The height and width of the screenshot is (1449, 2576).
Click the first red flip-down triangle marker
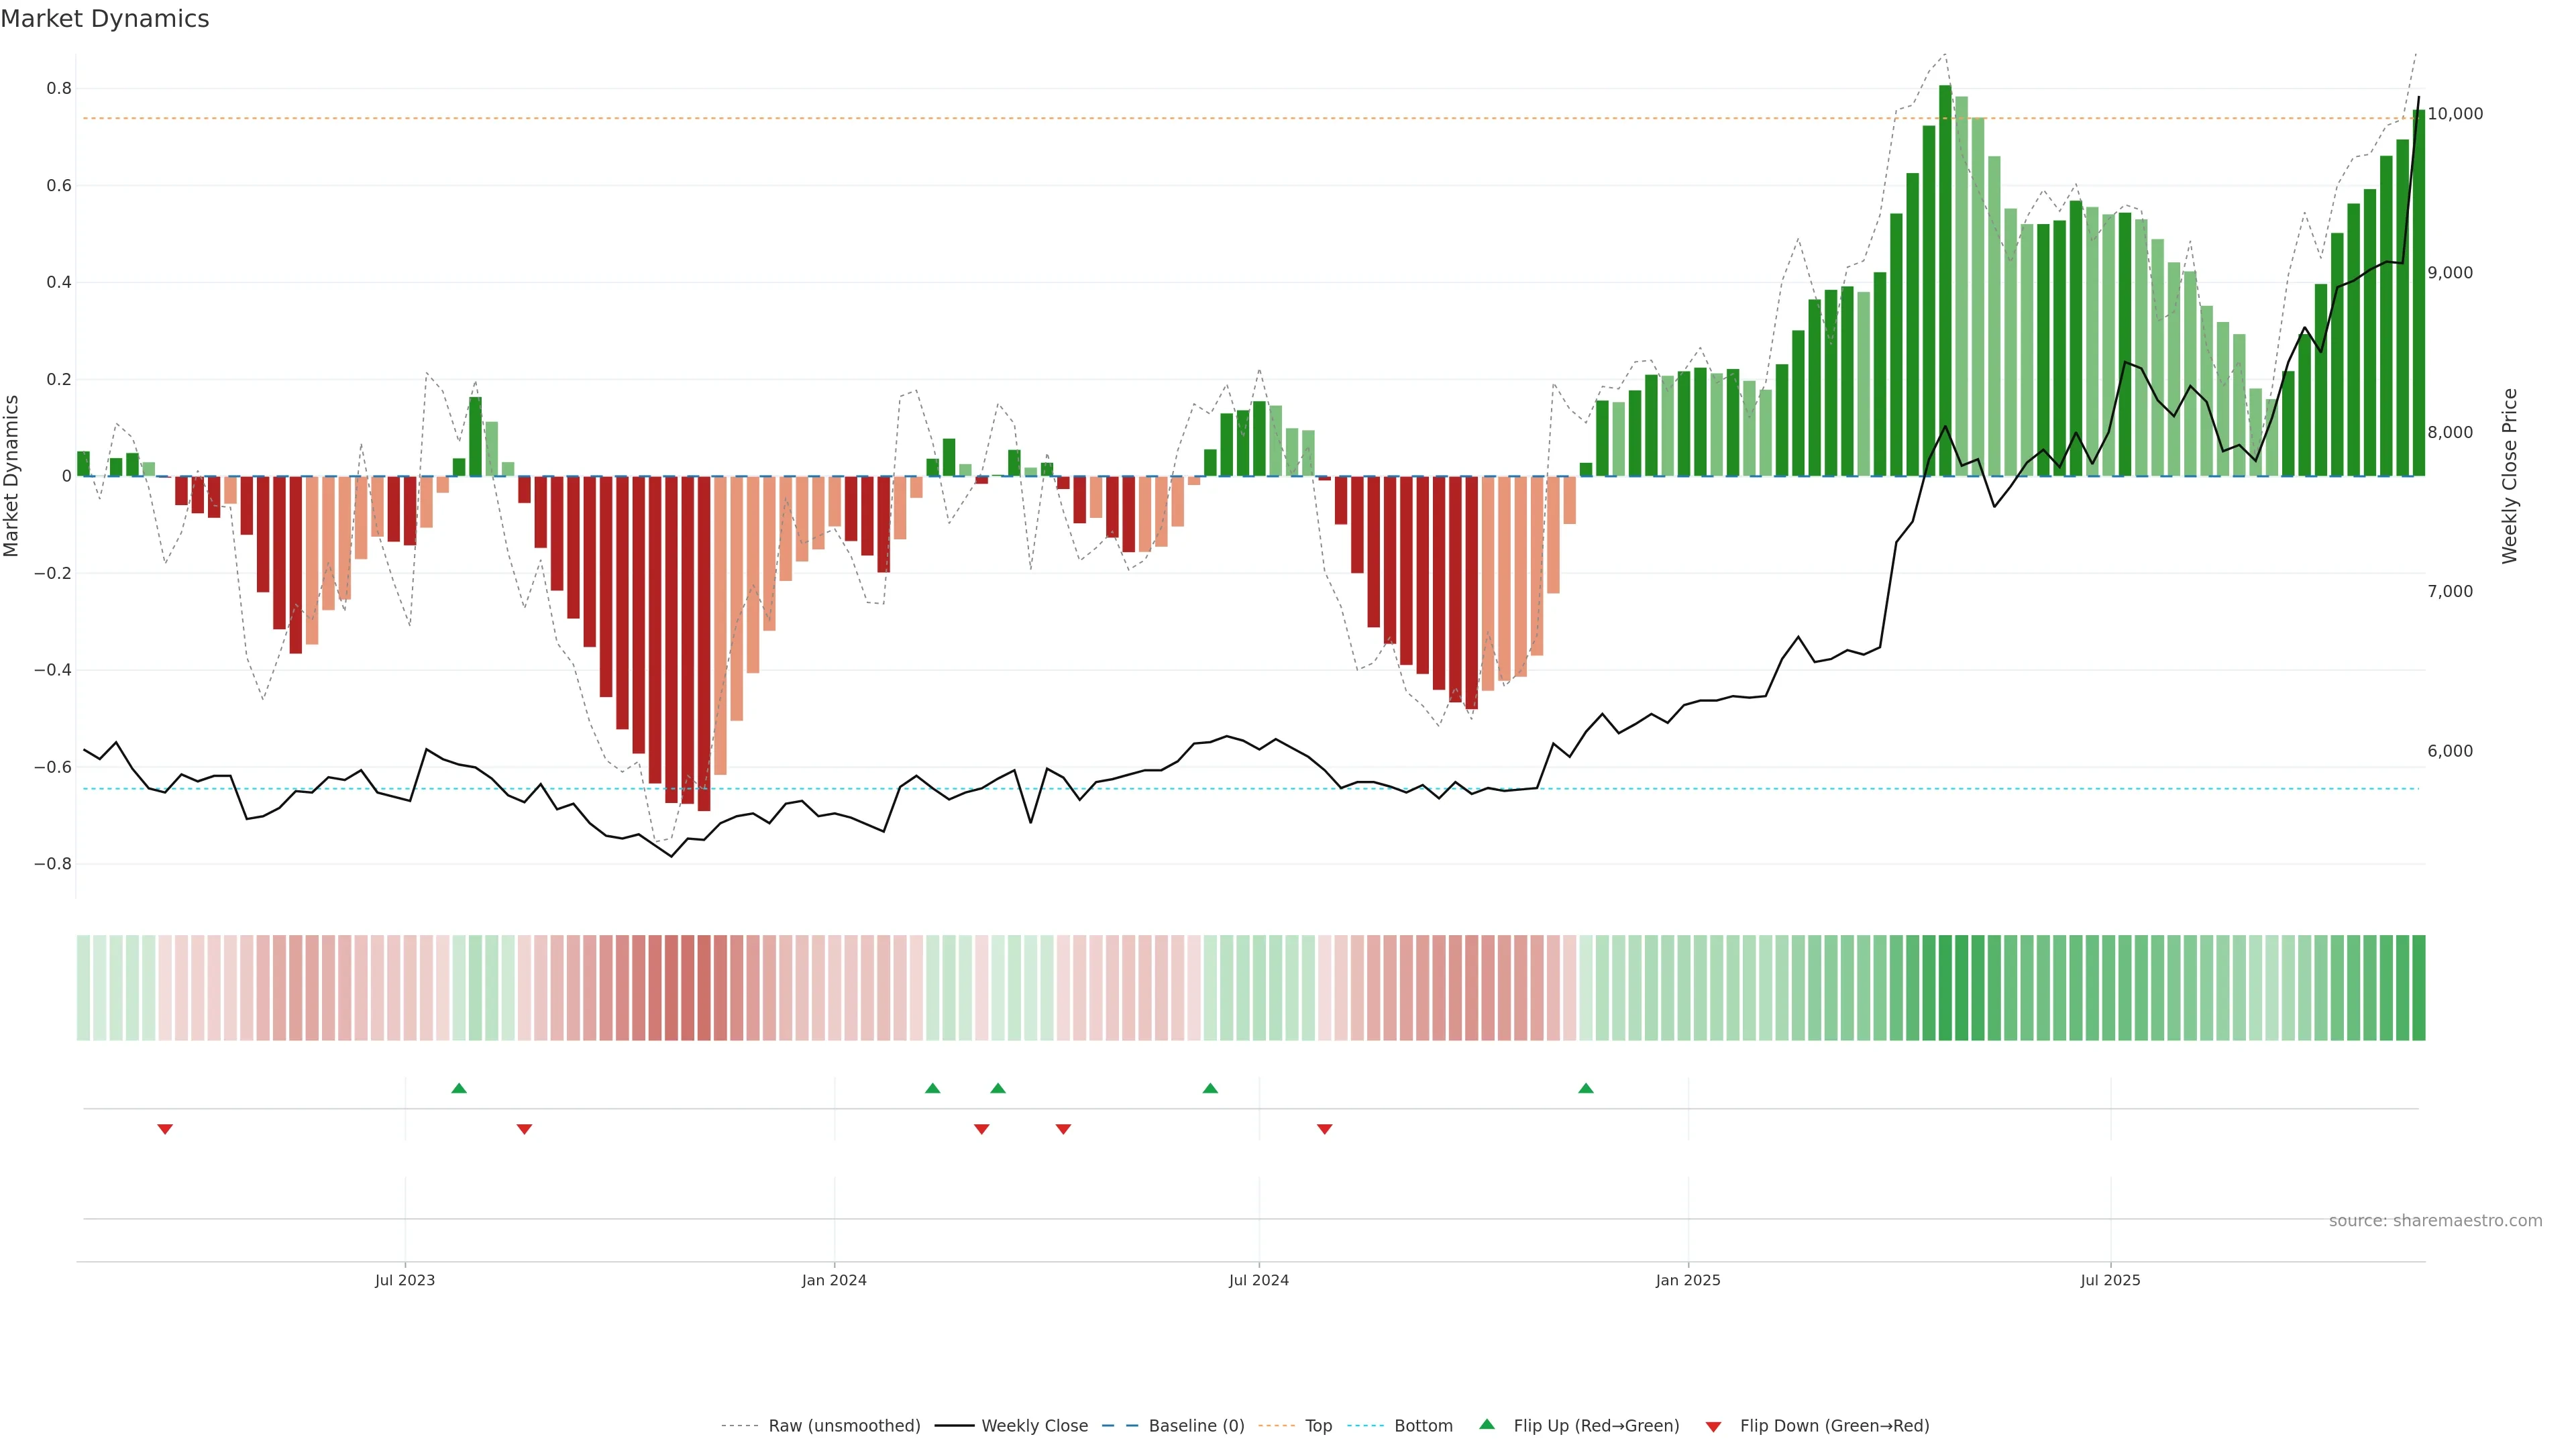pyautogui.click(x=165, y=1129)
